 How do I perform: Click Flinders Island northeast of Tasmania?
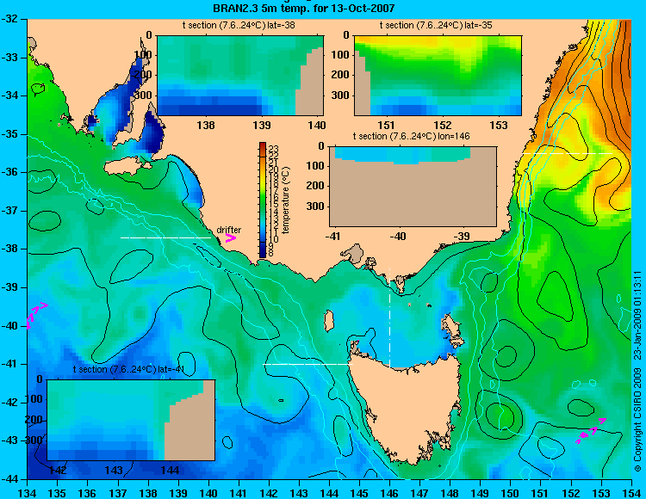tap(451, 327)
